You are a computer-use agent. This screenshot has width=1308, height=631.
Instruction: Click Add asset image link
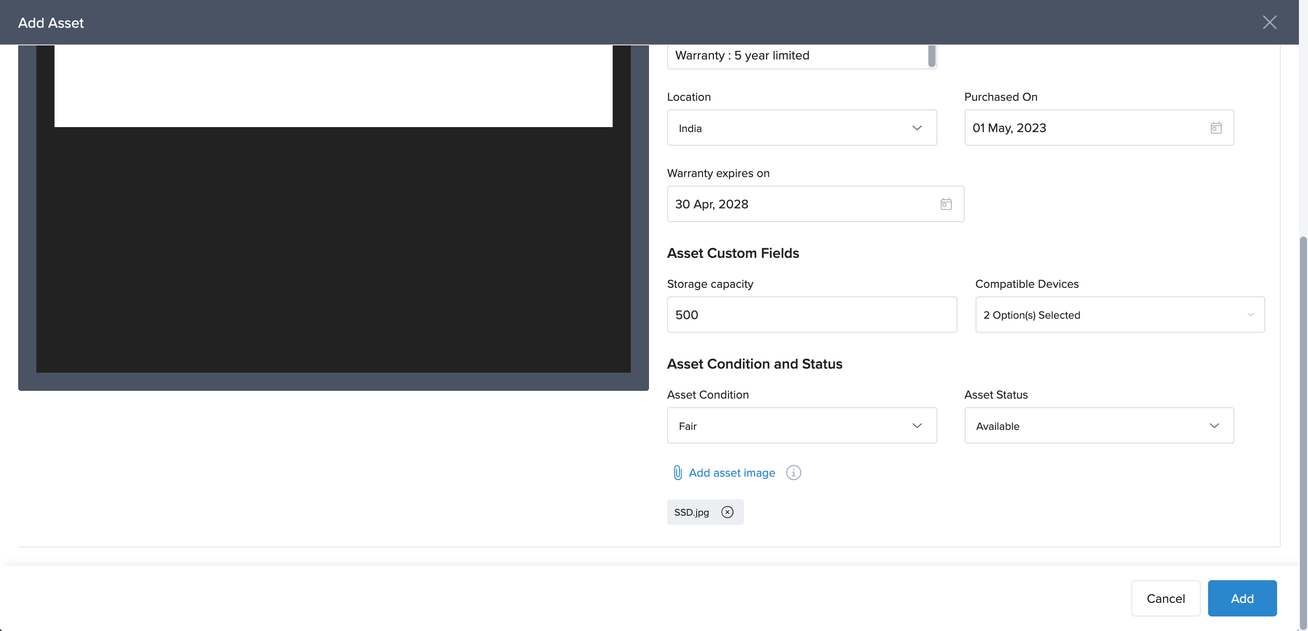coord(731,473)
